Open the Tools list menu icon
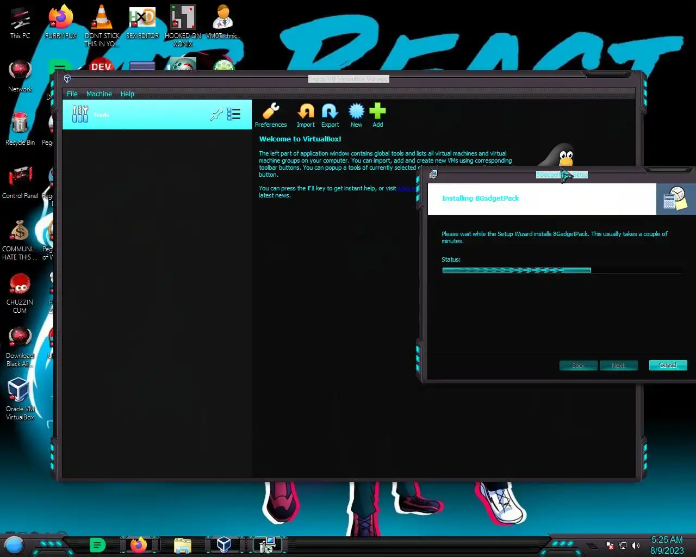The height and width of the screenshot is (557, 696). point(234,114)
